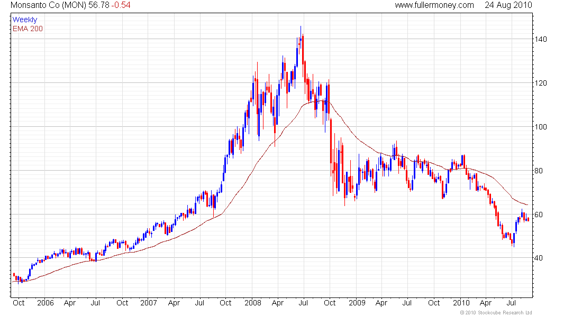This screenshot has width=582, height=317.
Task: Click the 100 price axis label
Action: point(540,127)
